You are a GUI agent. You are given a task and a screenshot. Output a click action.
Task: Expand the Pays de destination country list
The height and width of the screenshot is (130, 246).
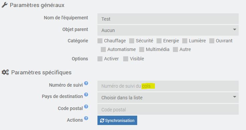[x=168, y=98]
